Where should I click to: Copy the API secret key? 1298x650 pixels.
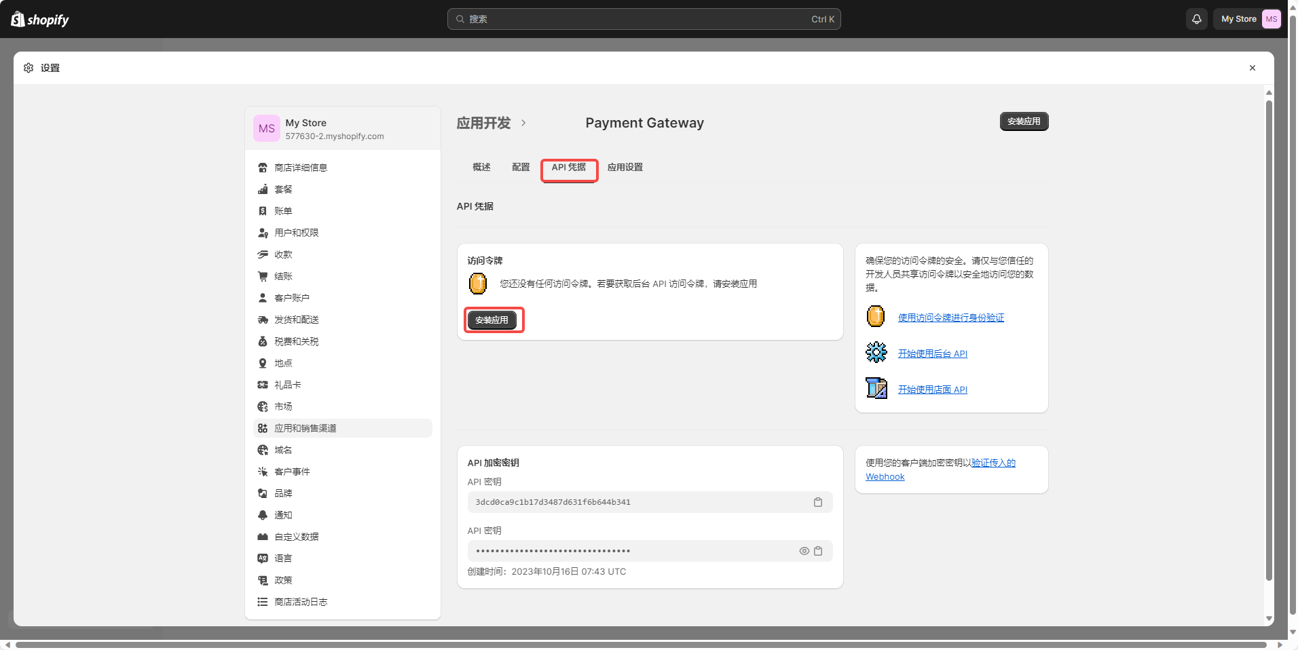click(x=818, y=551)
